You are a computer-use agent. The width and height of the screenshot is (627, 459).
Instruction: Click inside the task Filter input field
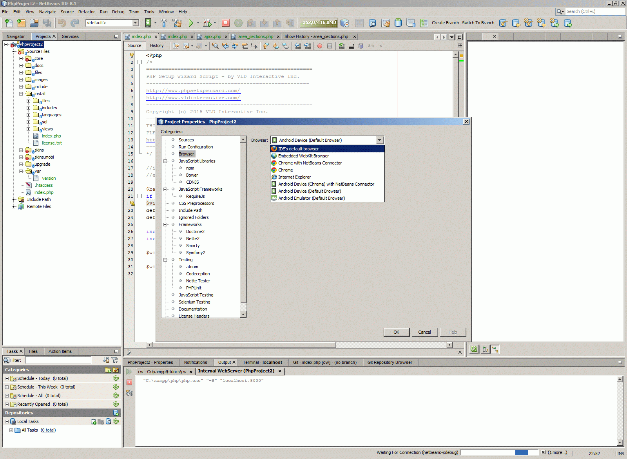(58, 360)
